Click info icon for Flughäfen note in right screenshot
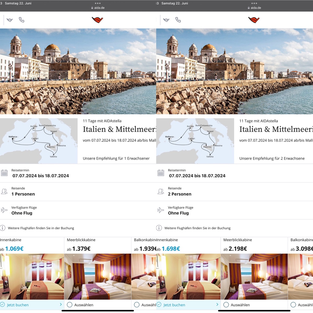 coord(159,228)
